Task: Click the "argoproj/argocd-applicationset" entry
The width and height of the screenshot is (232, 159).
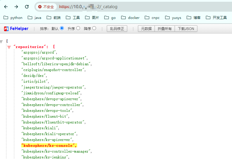Action: click(x=55, y=58)
